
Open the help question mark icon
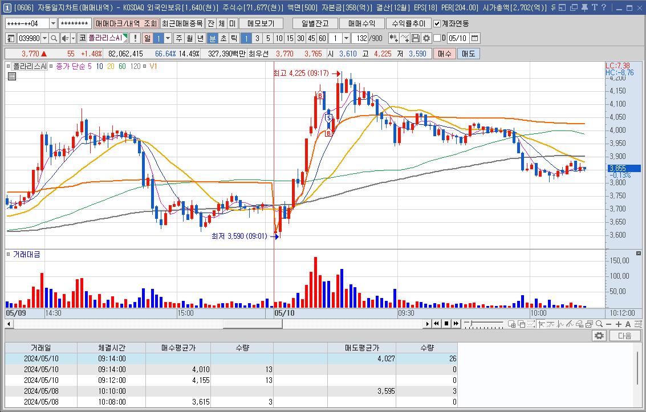point(604,7)
